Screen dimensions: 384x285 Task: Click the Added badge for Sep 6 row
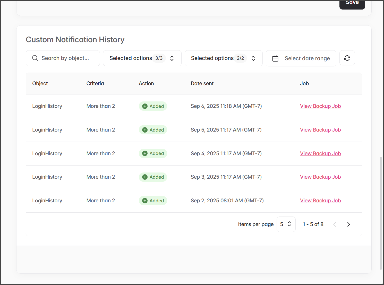point(153,106)
